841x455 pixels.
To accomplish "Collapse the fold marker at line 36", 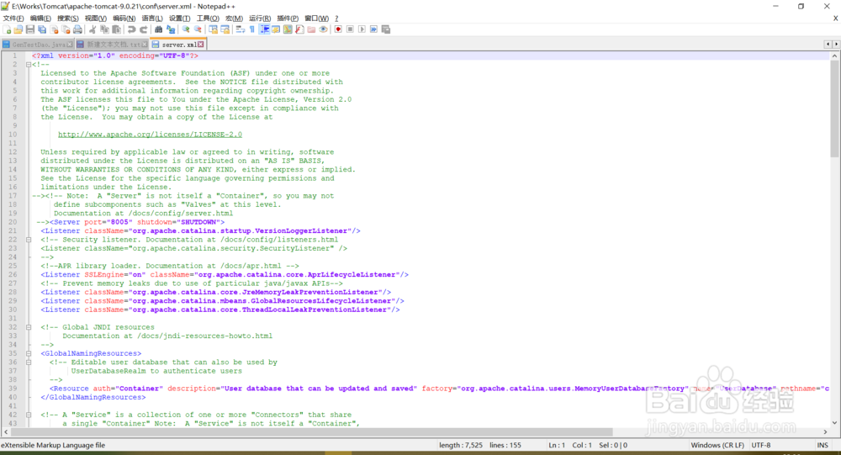I will coord(29,362).
